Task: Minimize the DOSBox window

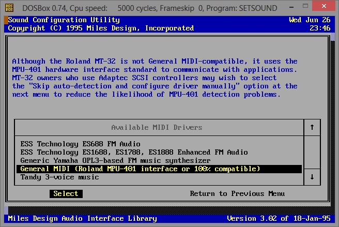Action: pos(291,7)
